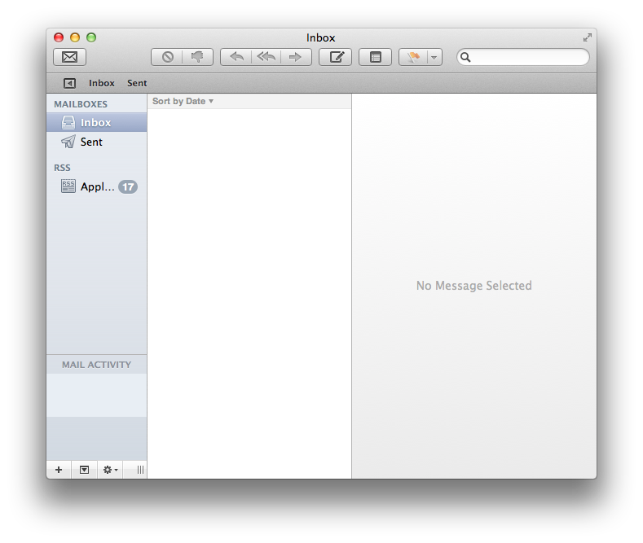This screenshot has width=643, height=543.
Task: Click the Forward arrow icon
Action: click(296, 57)
